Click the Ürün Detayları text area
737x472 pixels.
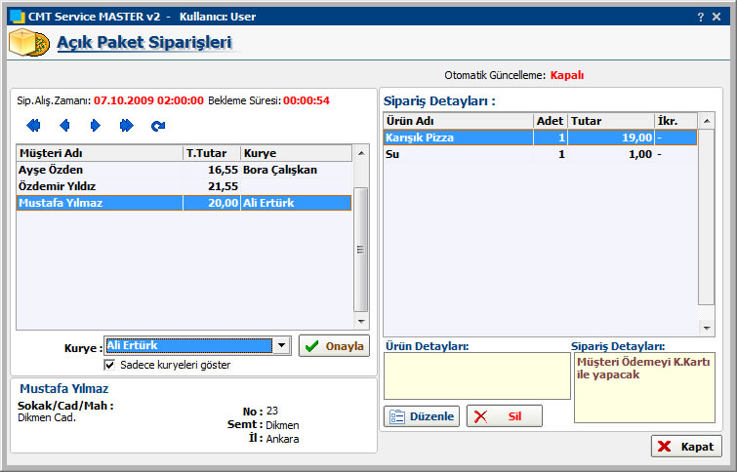point(476,376)
